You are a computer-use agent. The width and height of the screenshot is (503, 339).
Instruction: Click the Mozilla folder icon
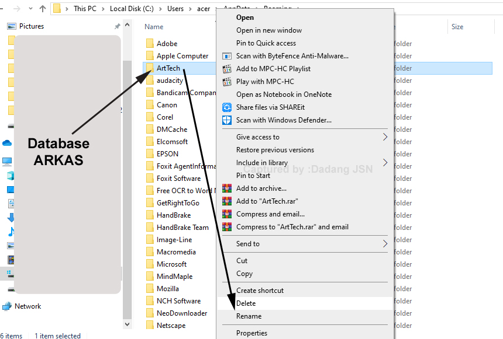point(150,288)
